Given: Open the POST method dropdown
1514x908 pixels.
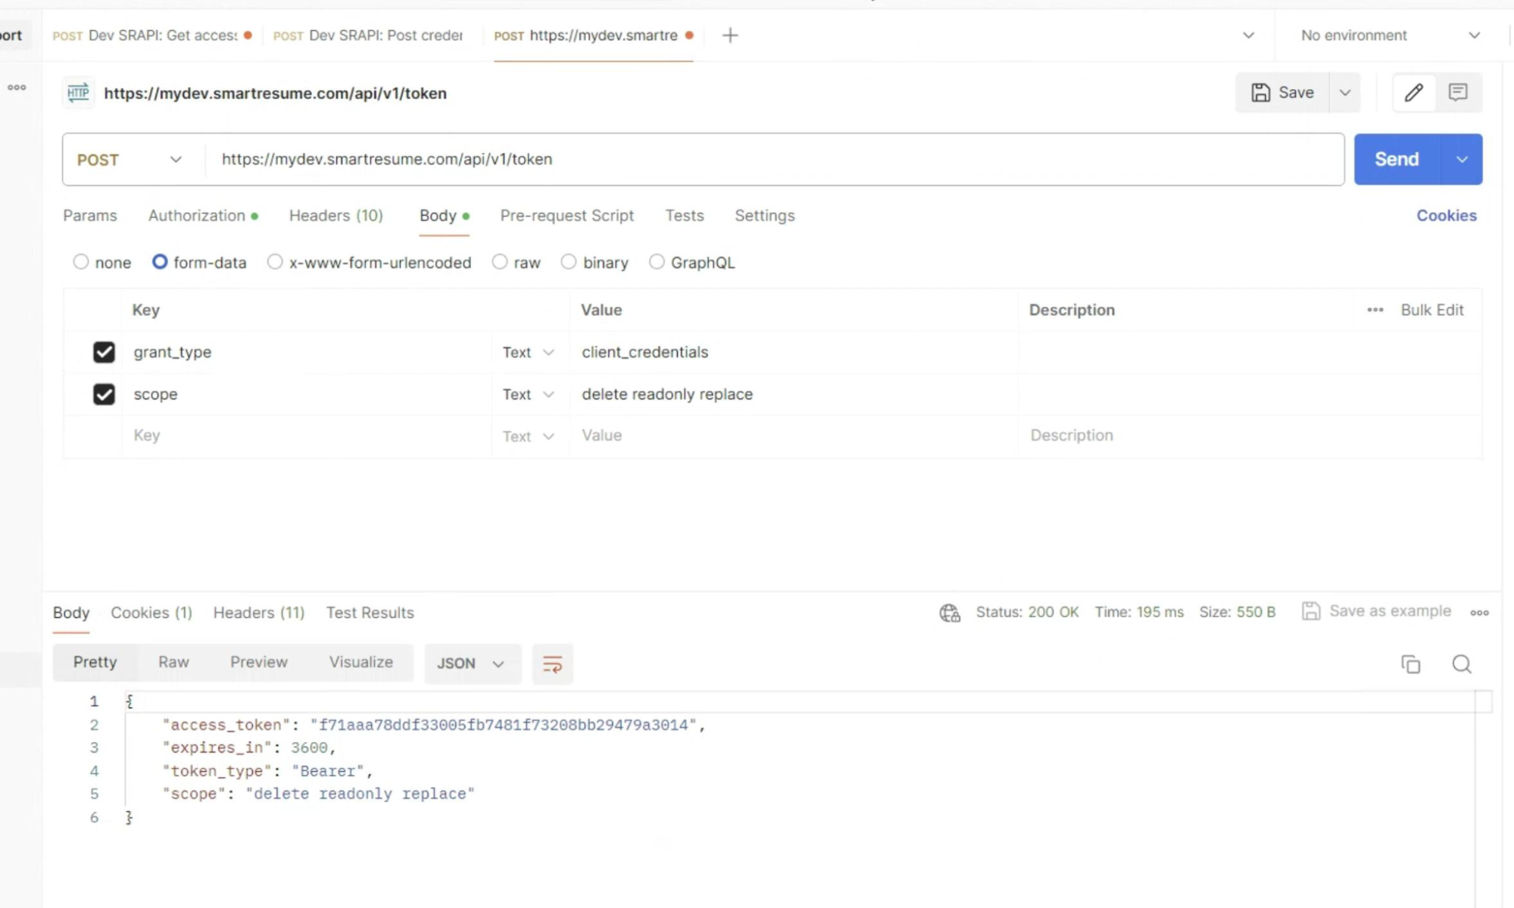Looking at the screenshot, I should coord(130,160).
